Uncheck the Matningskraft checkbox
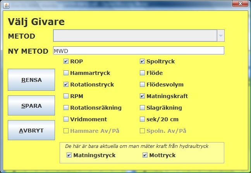251x173 pixels. pyautogui.click(x=142, y=96)
